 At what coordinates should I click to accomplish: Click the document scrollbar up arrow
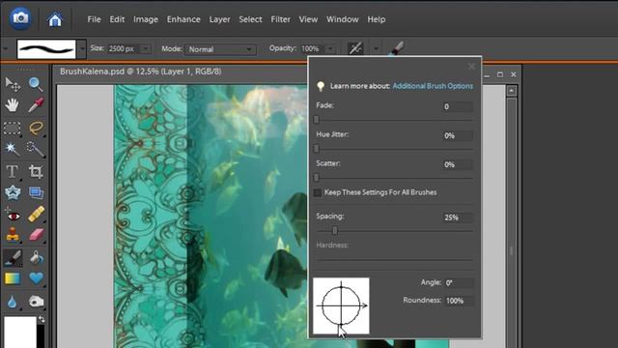[x=511, y=91]
